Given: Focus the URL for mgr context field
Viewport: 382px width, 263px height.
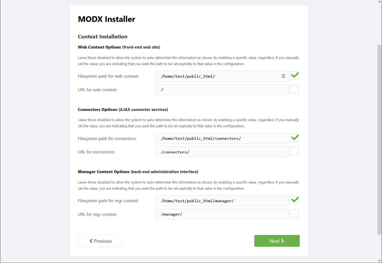Looking at the screenshot, I should click(x=222, y=214).
